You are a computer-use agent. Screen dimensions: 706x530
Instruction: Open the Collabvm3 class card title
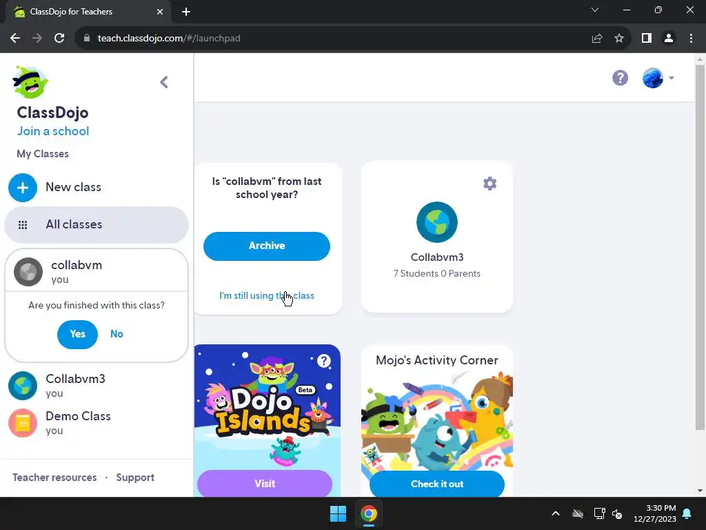pyautogui.click(x=436, y=257)
